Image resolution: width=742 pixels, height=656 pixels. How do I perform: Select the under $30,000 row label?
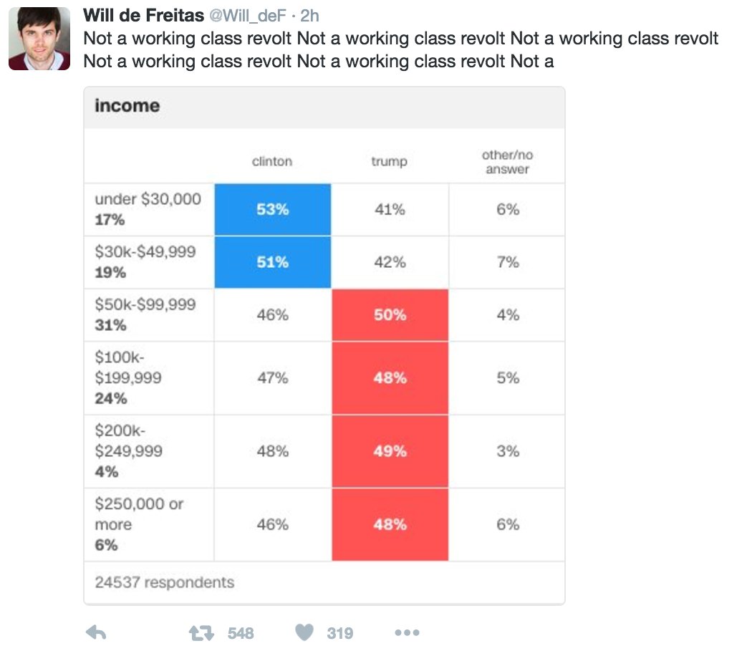tap(148, 200)
